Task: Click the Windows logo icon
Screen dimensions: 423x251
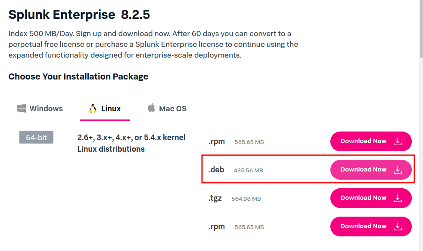Action: tap(21, 109)
